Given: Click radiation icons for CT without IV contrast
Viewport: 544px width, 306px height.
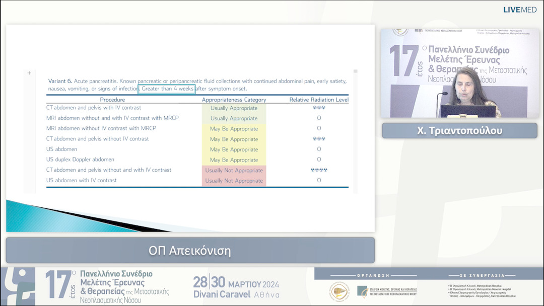Looking at the screenshot, I should pos(319,139).
